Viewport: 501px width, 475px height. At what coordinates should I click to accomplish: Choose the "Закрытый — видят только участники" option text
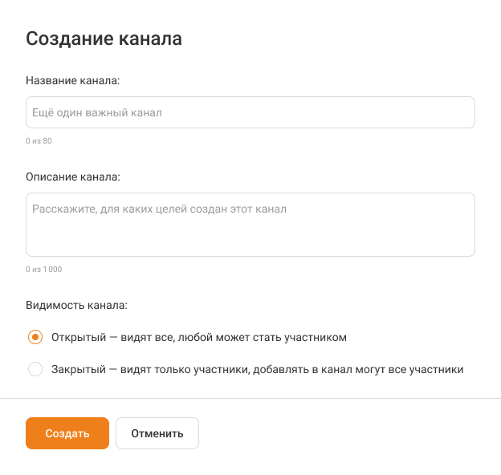pos(161,370)
